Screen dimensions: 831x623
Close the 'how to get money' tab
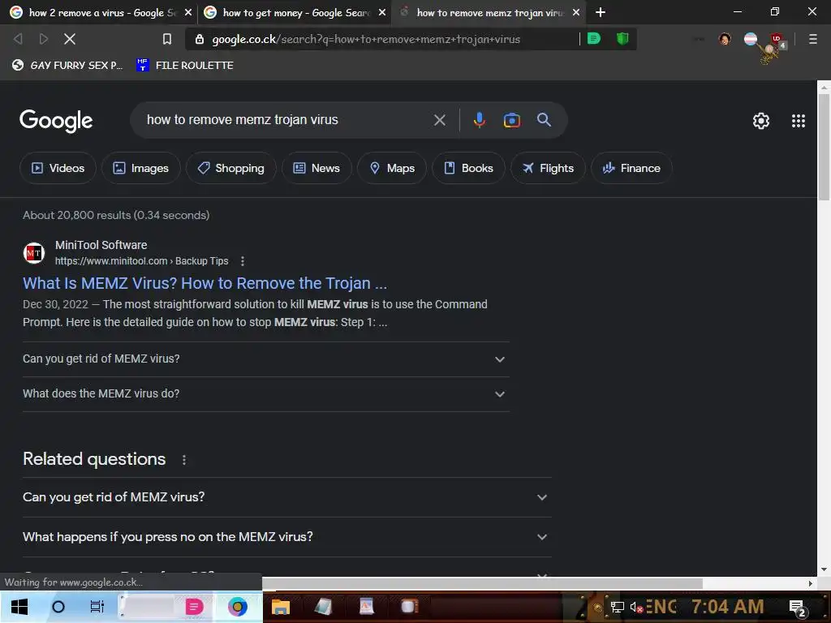tap(382, 12)
